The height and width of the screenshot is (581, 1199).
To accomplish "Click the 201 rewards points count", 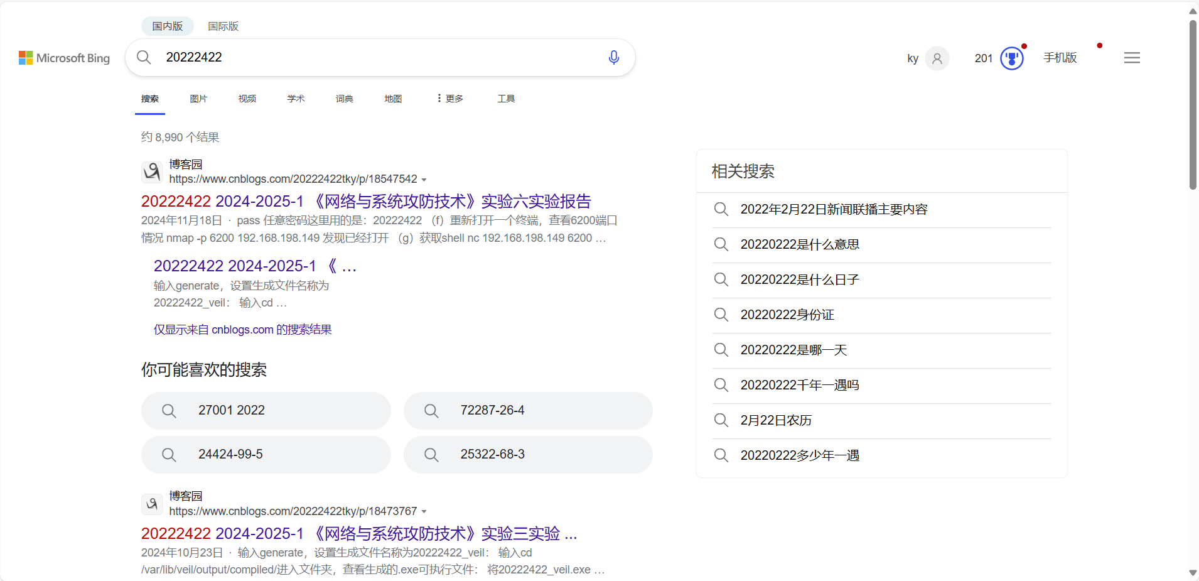I will 984,58.
